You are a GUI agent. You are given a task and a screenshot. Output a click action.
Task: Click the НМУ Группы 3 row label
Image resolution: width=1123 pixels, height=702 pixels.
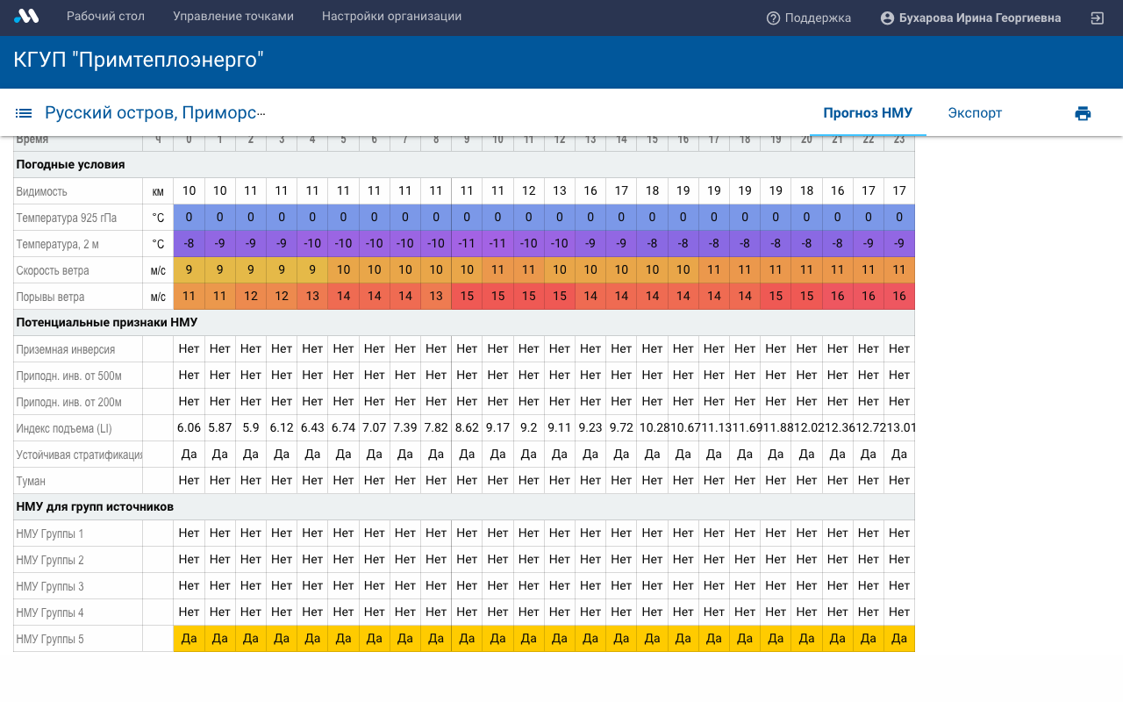pyautogui.click(x=50, y=586)
